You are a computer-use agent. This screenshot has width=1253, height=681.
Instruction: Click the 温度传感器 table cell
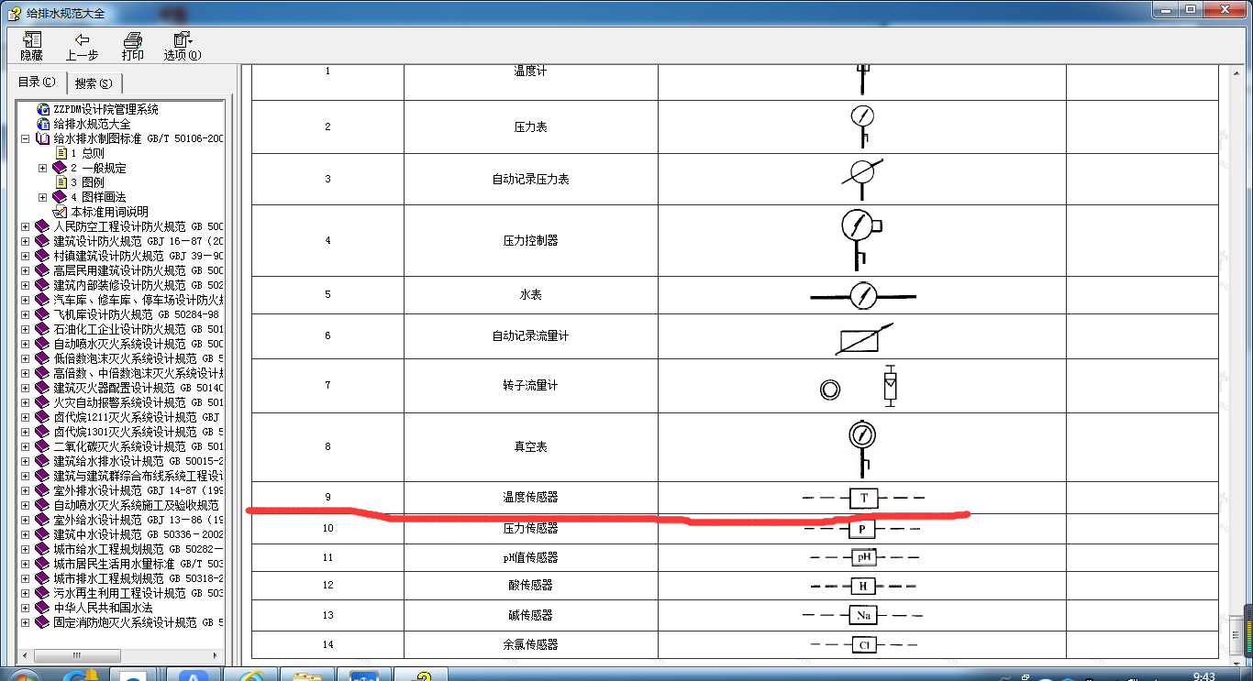(x=530, y=497)
